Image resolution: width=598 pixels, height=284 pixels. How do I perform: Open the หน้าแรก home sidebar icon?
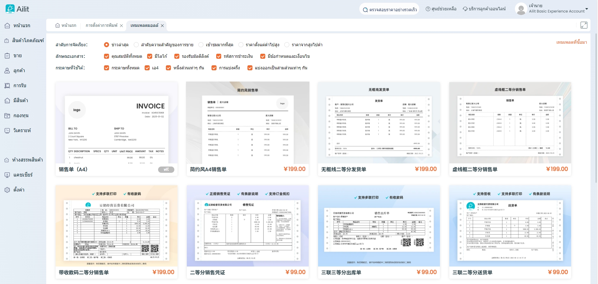[7, 26]
